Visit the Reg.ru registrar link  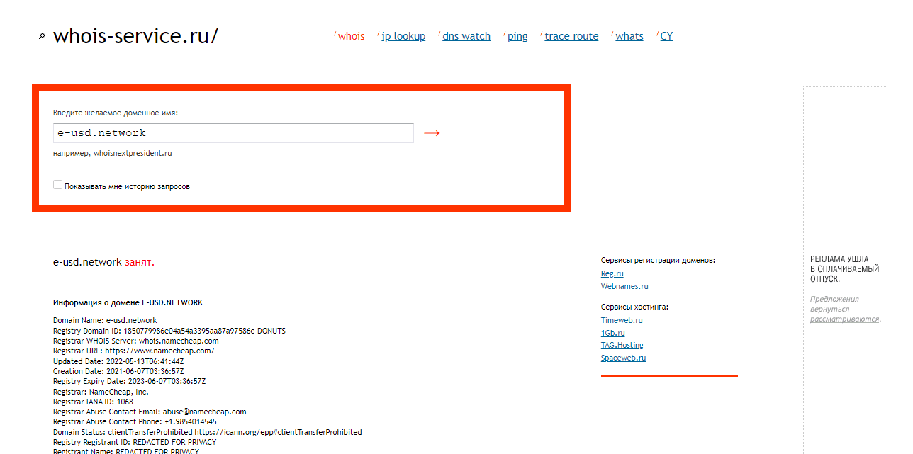coord(612,273)
